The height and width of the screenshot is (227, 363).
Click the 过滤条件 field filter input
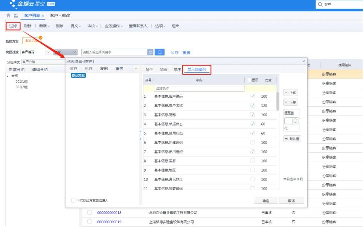coord(199,88)
